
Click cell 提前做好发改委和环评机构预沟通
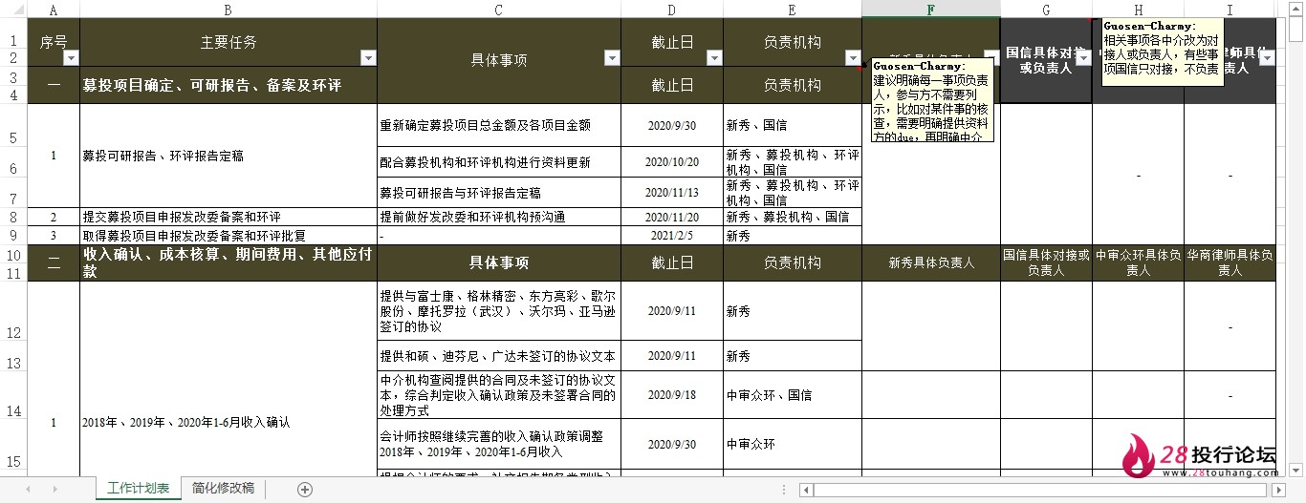[499, 217]
